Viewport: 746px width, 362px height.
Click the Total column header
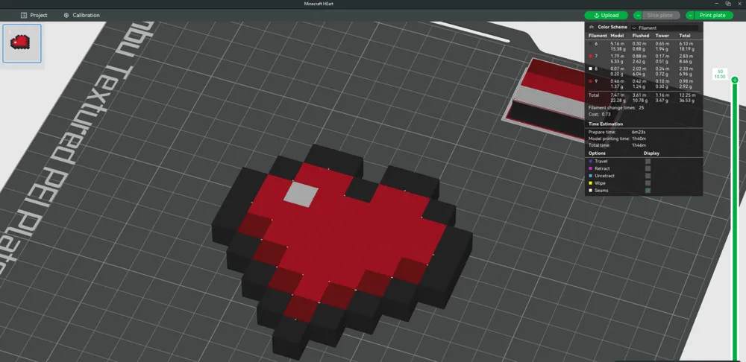[x=685, y=36]
